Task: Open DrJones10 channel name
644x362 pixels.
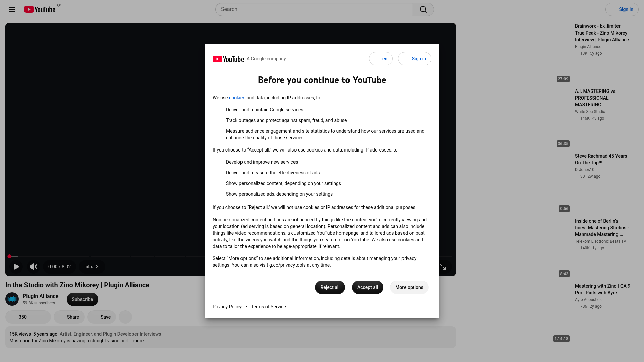Action: pyautogui.click(x=585, y=170)
